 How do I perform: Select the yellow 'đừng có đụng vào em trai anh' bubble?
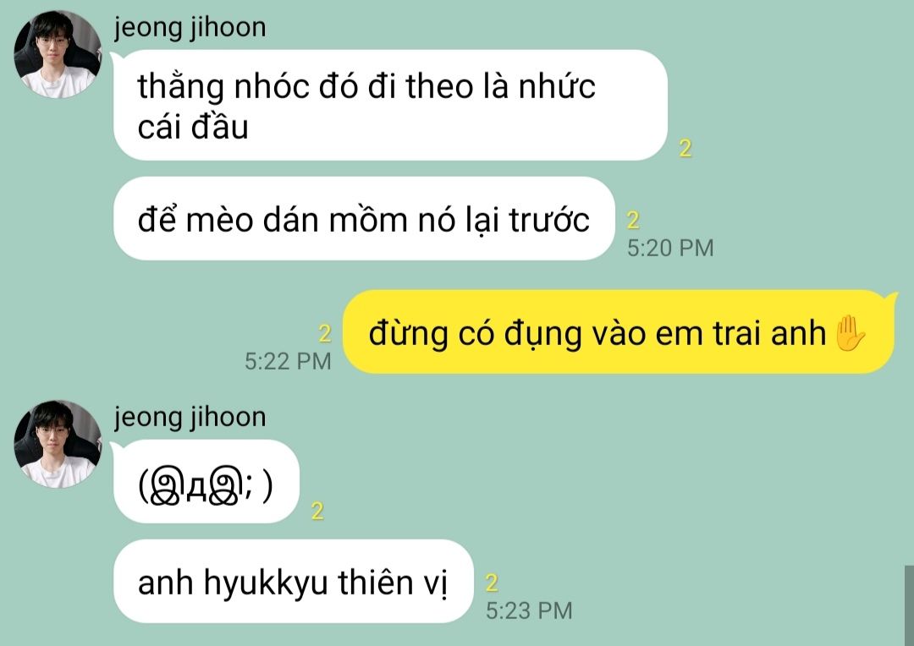pos(619,332)
